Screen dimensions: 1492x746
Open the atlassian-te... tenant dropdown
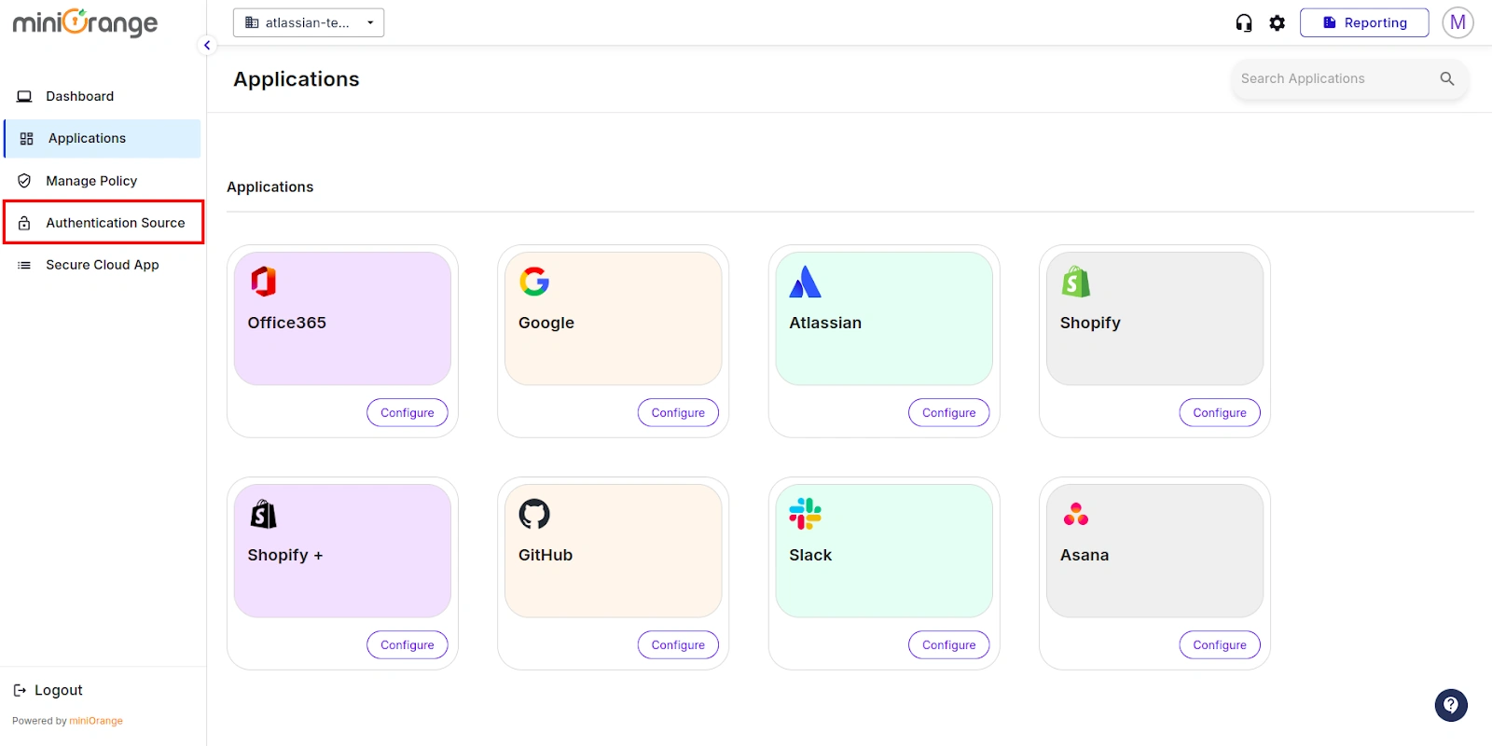[x=309, y=22]
